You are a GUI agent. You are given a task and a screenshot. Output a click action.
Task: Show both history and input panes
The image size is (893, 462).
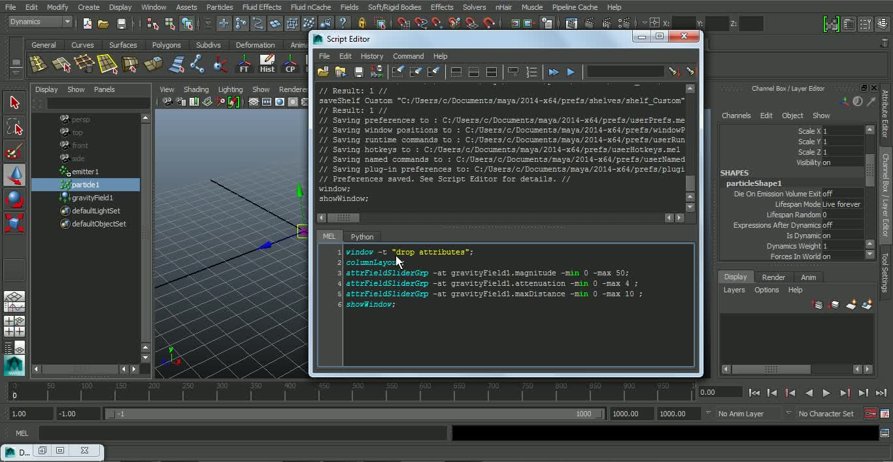pos(492,72)
